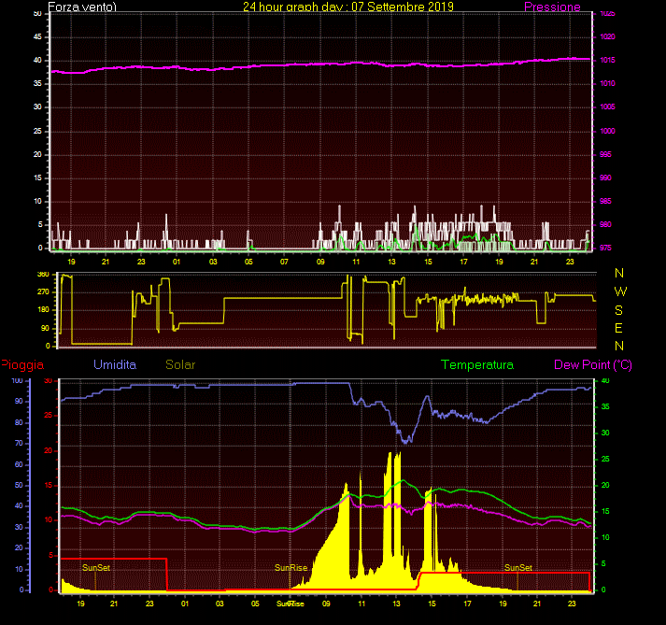Click the '100' humidity axis value
The height and width of the screenshot is (625, 666).
(x=17, y=380)
